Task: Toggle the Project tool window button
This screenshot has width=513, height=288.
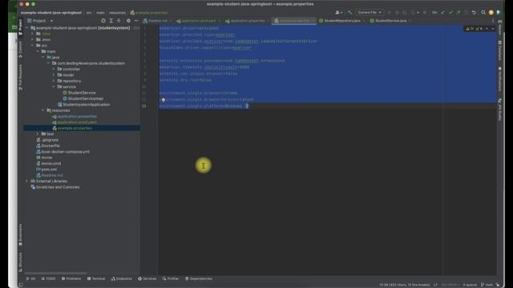Action: click(x=21, y=26)
